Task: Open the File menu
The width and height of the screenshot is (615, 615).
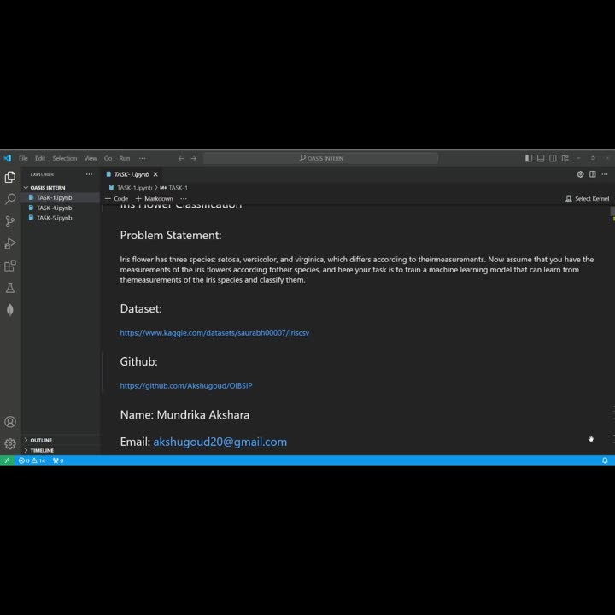Action: (x=23, y=159)
